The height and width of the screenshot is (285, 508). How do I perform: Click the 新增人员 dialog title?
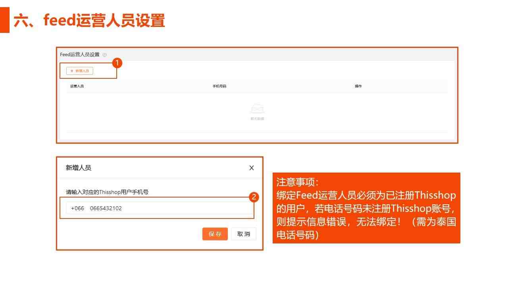[x=78, y=168]
